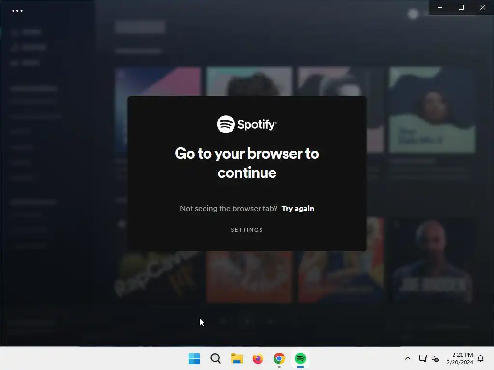The width and height of the screenshot is (494, 370).
Task: Switch to Google Chrome in the taskbar
Action: tap(279, 358)
